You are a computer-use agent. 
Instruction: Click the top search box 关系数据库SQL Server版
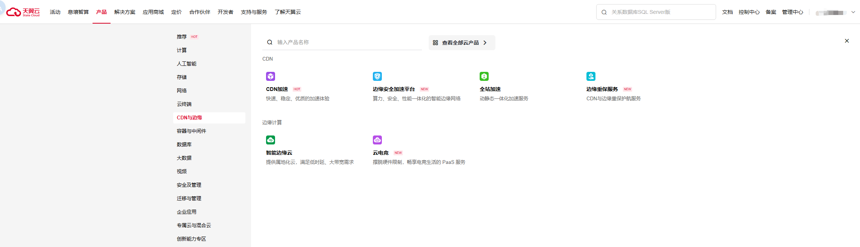point(656,12)
